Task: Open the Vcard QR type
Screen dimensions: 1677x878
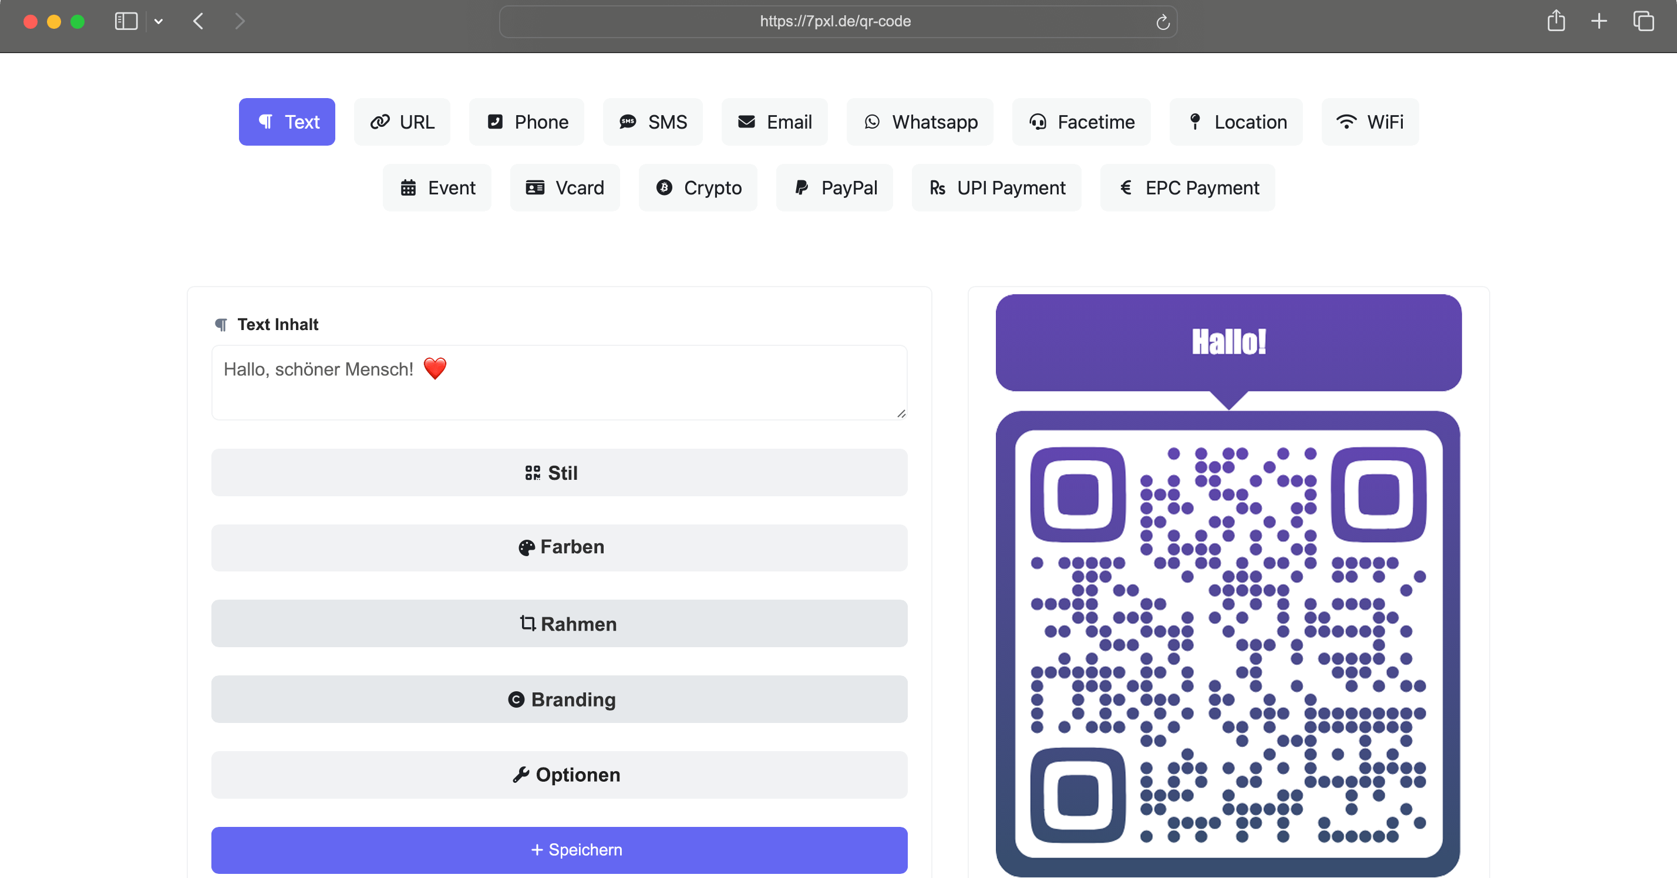Action: 564,187
